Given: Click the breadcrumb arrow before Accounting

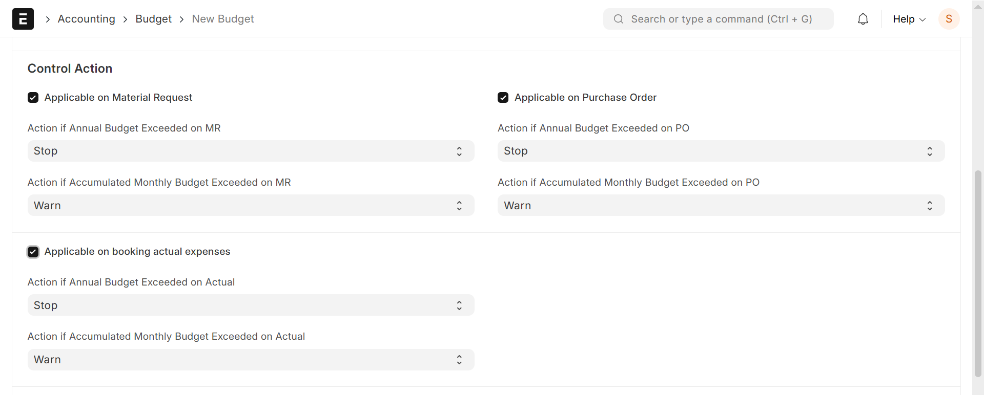Looking at the screenshot, I should pos(48,19).
